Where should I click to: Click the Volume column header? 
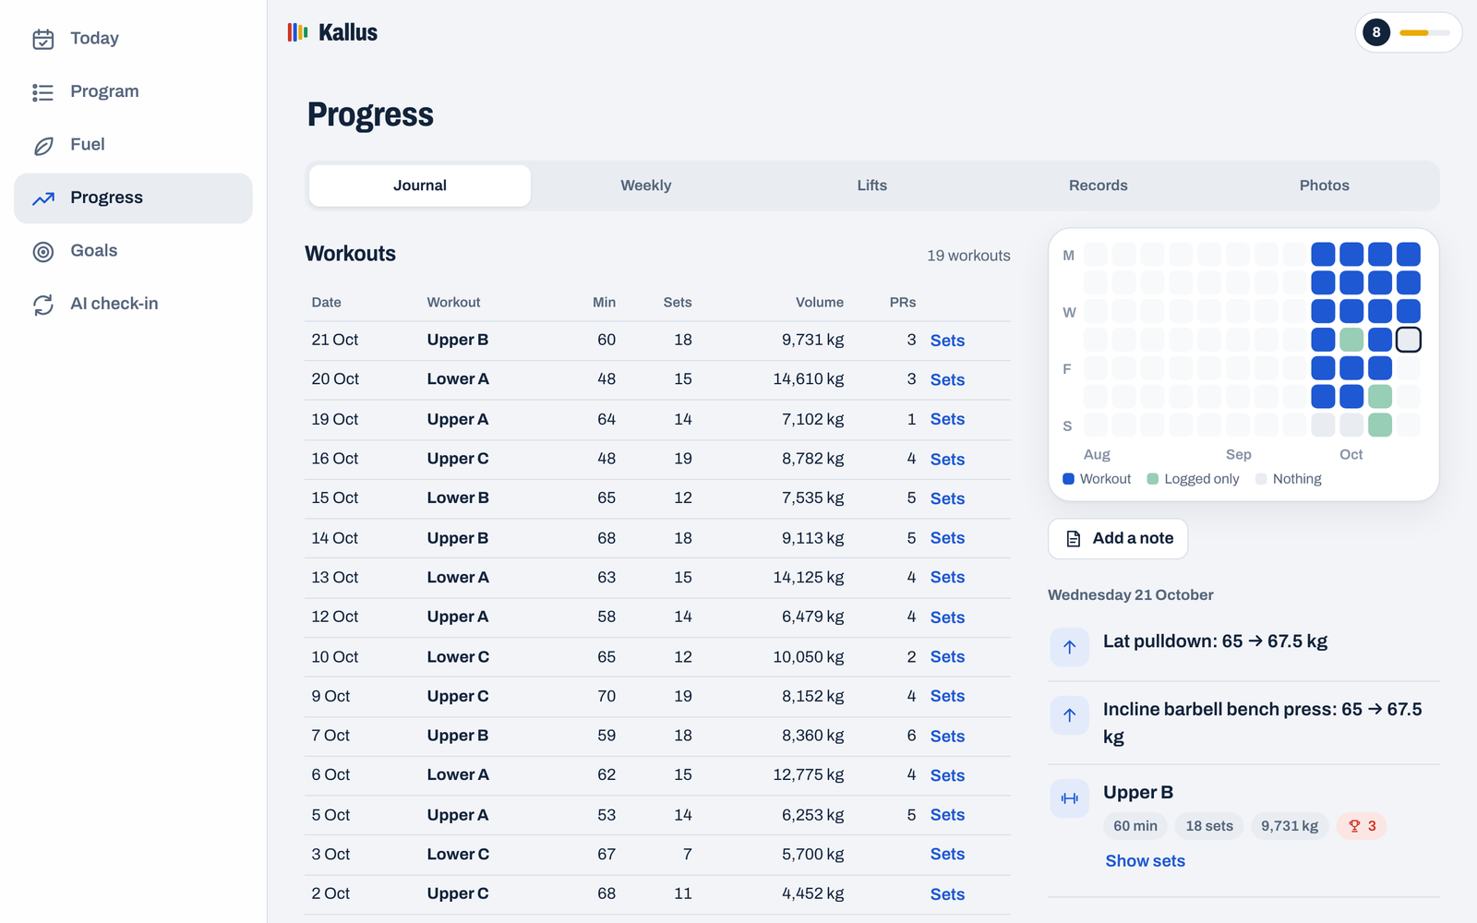coord(820,303)
